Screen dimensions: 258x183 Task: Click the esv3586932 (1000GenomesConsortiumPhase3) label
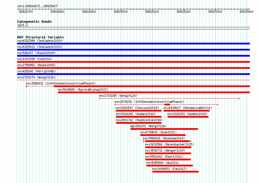(61, 83)
